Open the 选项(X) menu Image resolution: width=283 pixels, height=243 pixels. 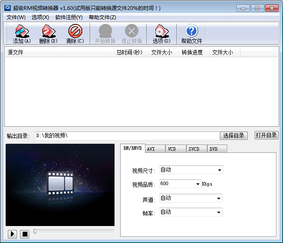coord(40,17)
